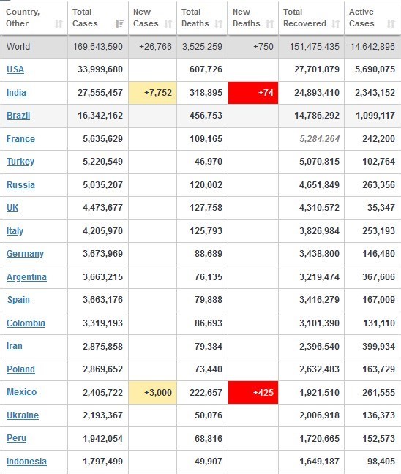The width and height of the screenshot is (401, 474).
Task: Click the Total Deaths sort arrows
Action: click(x=218, y=23)
